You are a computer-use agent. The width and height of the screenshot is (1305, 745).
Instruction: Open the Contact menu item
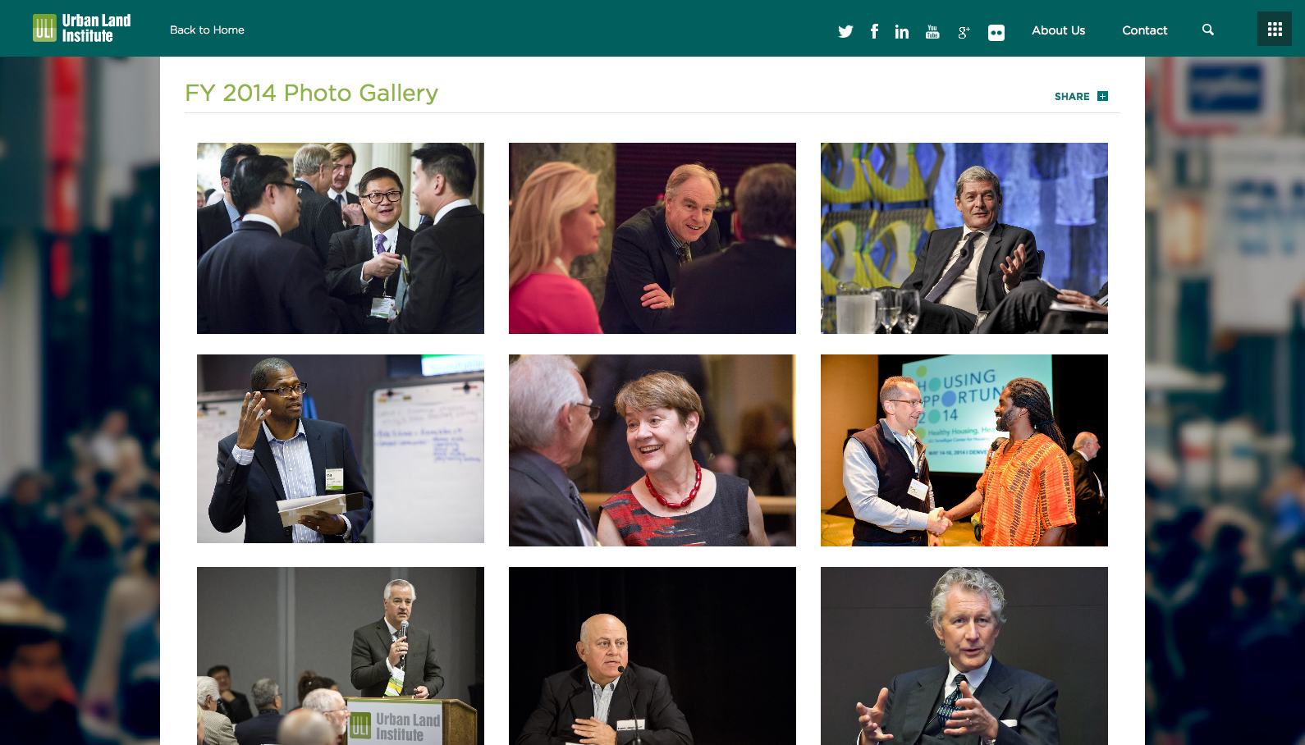pyautogui.click(x=1144, y=30)
